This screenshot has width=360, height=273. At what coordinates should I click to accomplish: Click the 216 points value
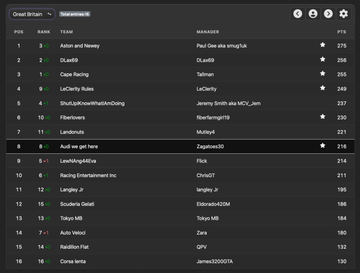pos(342,147)
